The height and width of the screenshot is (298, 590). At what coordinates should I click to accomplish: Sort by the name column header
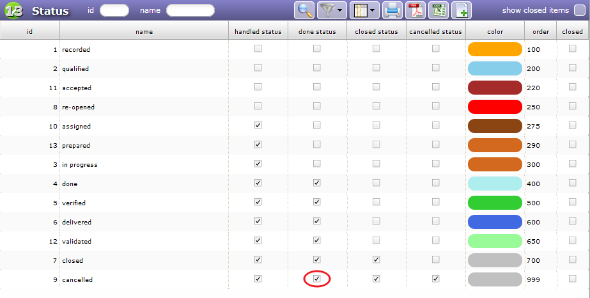pos(144,31)
